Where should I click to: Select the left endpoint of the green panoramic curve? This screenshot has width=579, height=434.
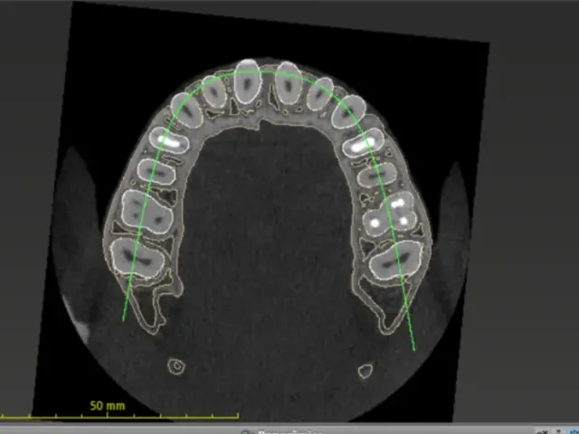pyautogui.click(x=123, y=320)
